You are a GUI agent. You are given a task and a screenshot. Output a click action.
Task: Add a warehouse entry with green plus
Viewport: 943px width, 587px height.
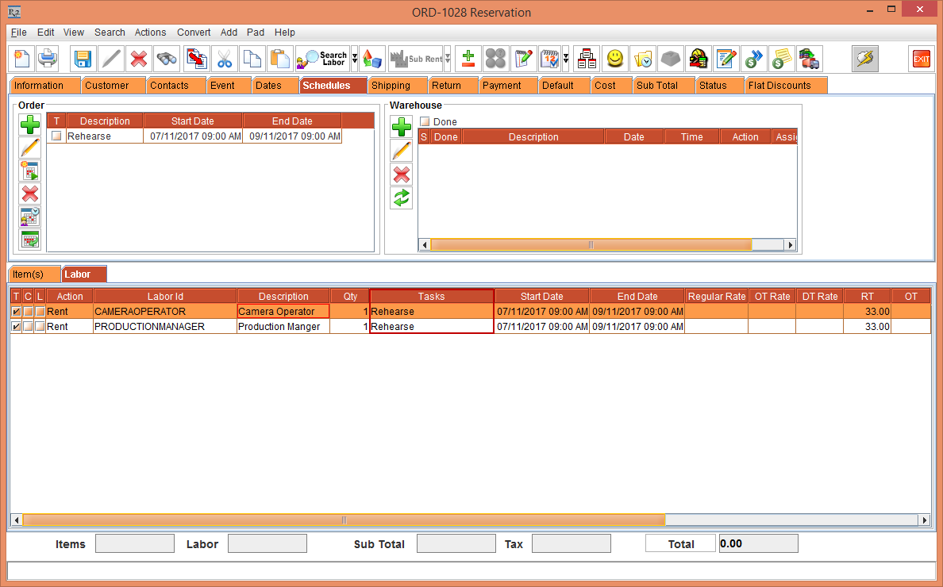pos(401,128)
